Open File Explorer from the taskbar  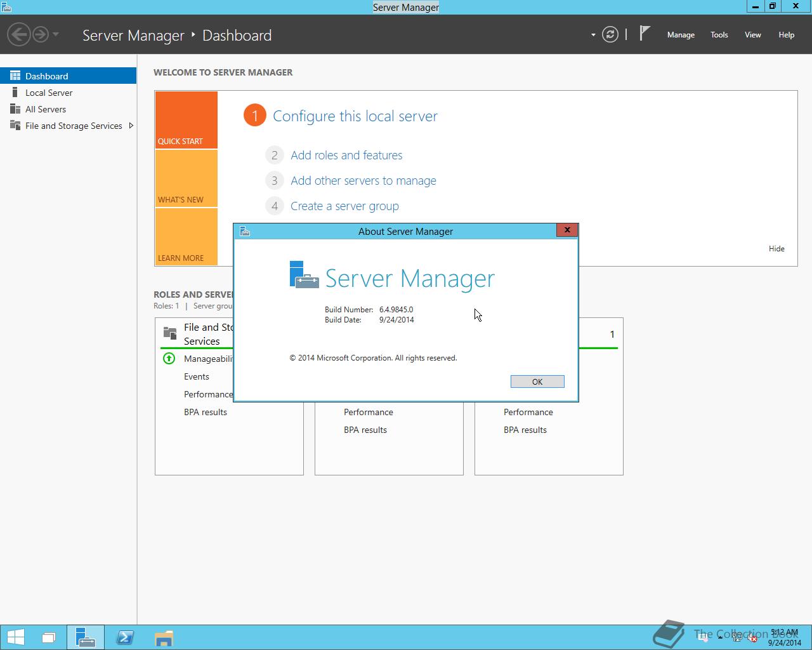click(164, 637)
